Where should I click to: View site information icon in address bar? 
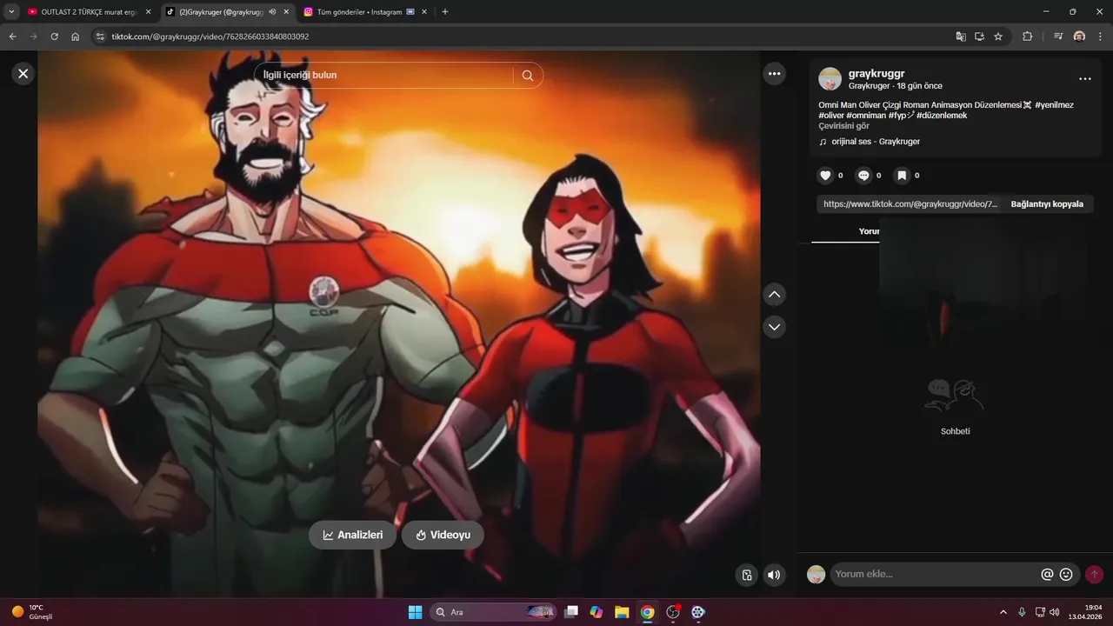(100, 37)
